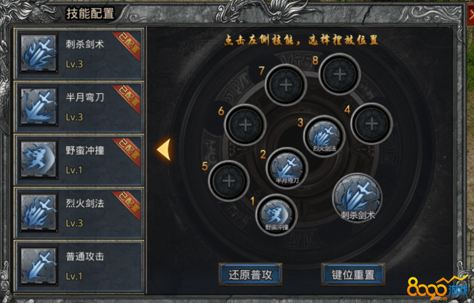Select the 烈火剑法 skill icon in list

click(x=38, y=213)
